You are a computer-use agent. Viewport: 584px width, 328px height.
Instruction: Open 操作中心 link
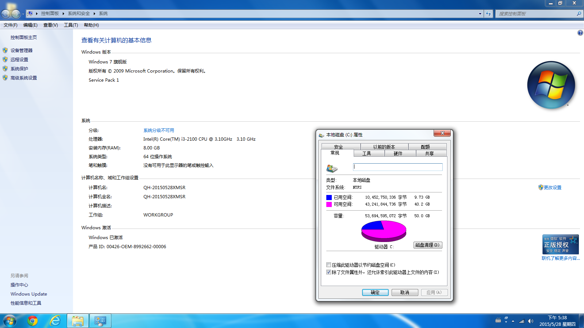(x=19, y=285)
